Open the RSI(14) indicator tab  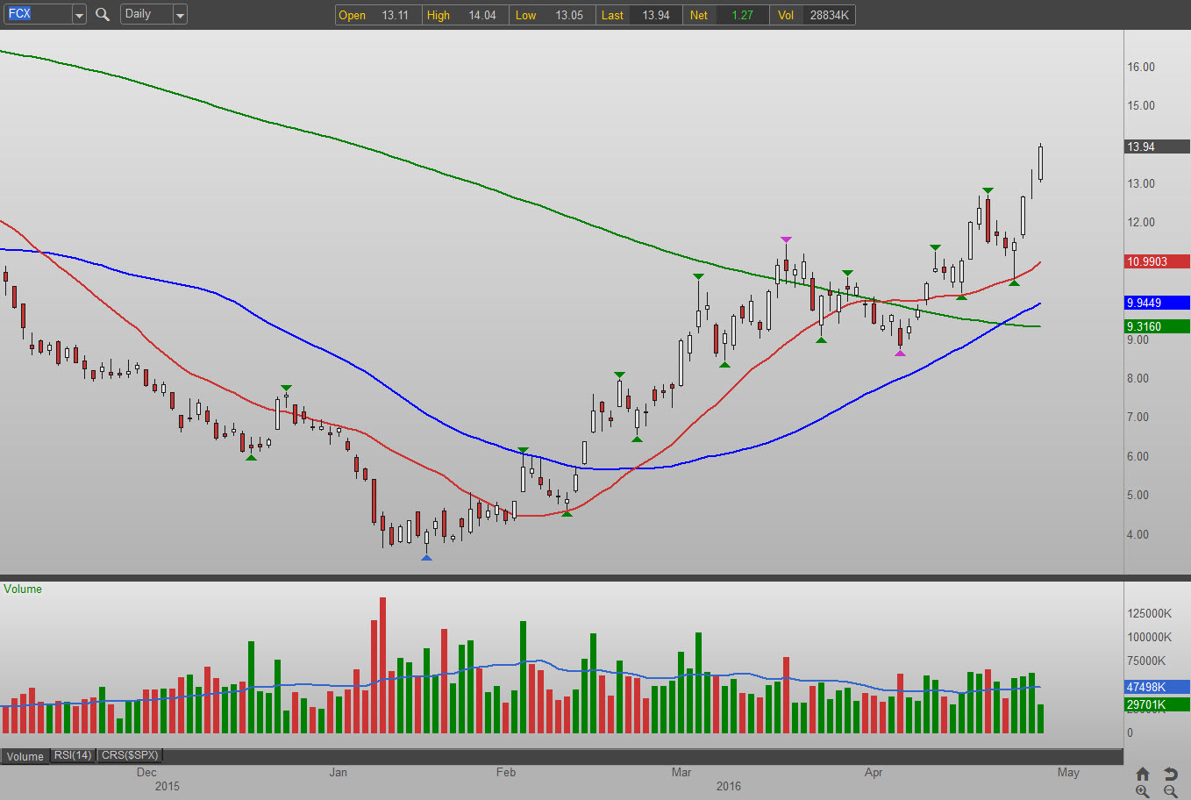pos(73,755)
